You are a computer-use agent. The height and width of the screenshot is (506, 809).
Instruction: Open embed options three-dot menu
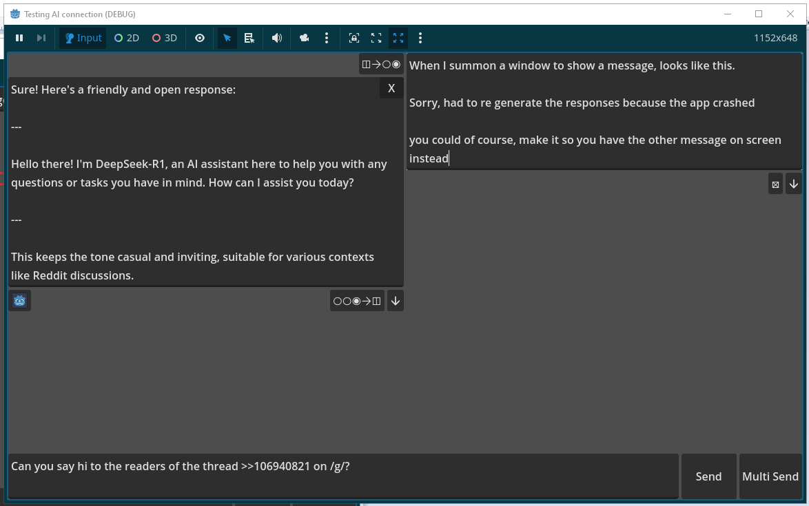point(420,38)
